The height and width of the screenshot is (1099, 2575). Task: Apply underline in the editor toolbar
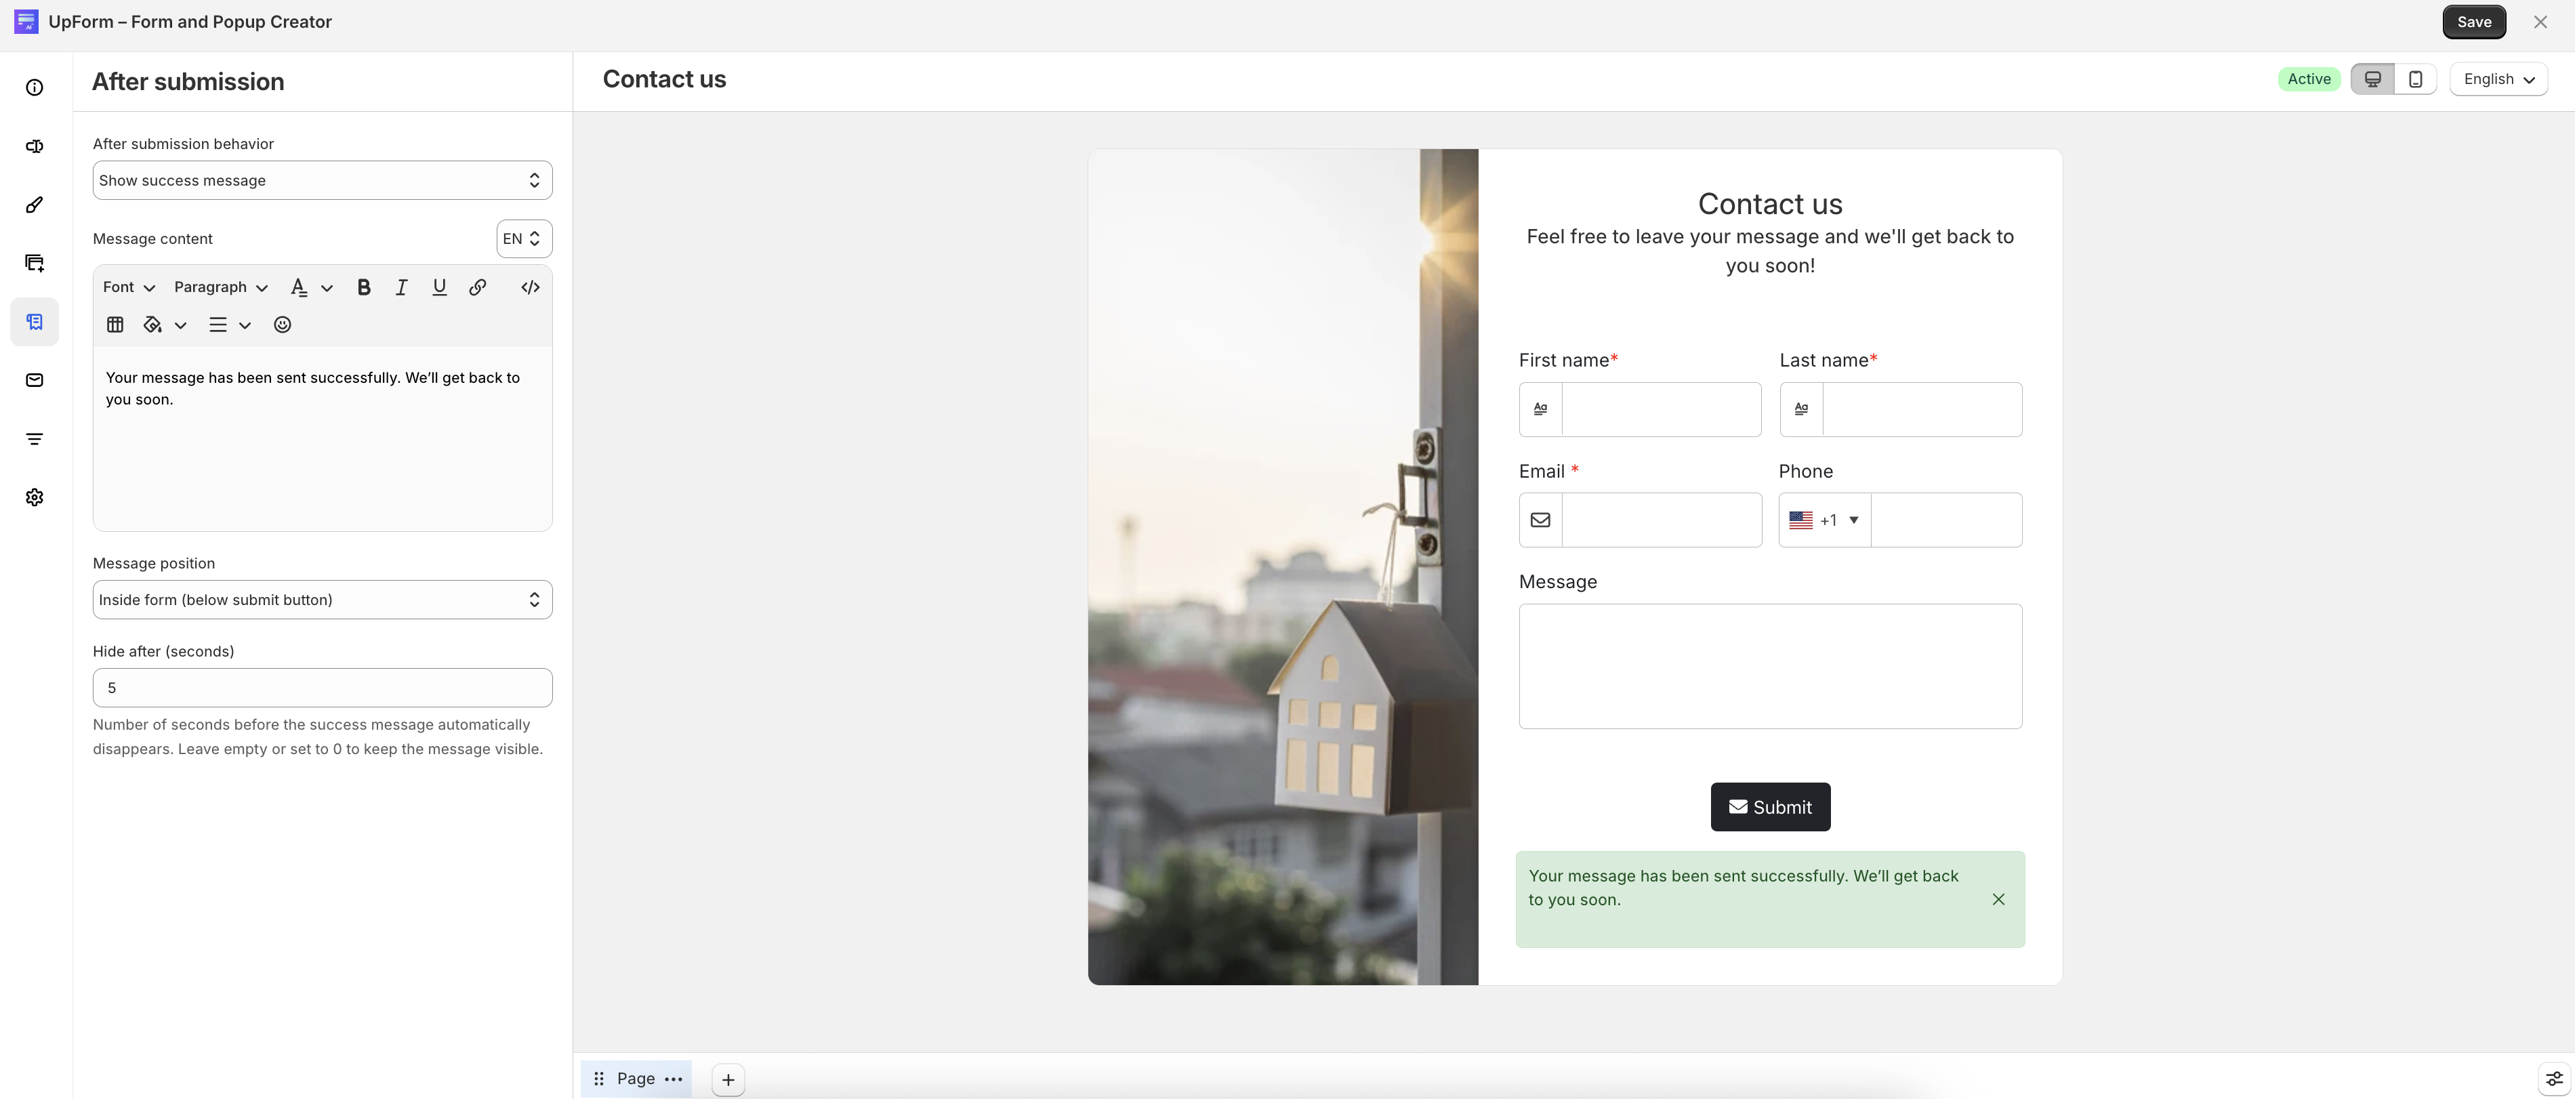(x=439, y=288)
